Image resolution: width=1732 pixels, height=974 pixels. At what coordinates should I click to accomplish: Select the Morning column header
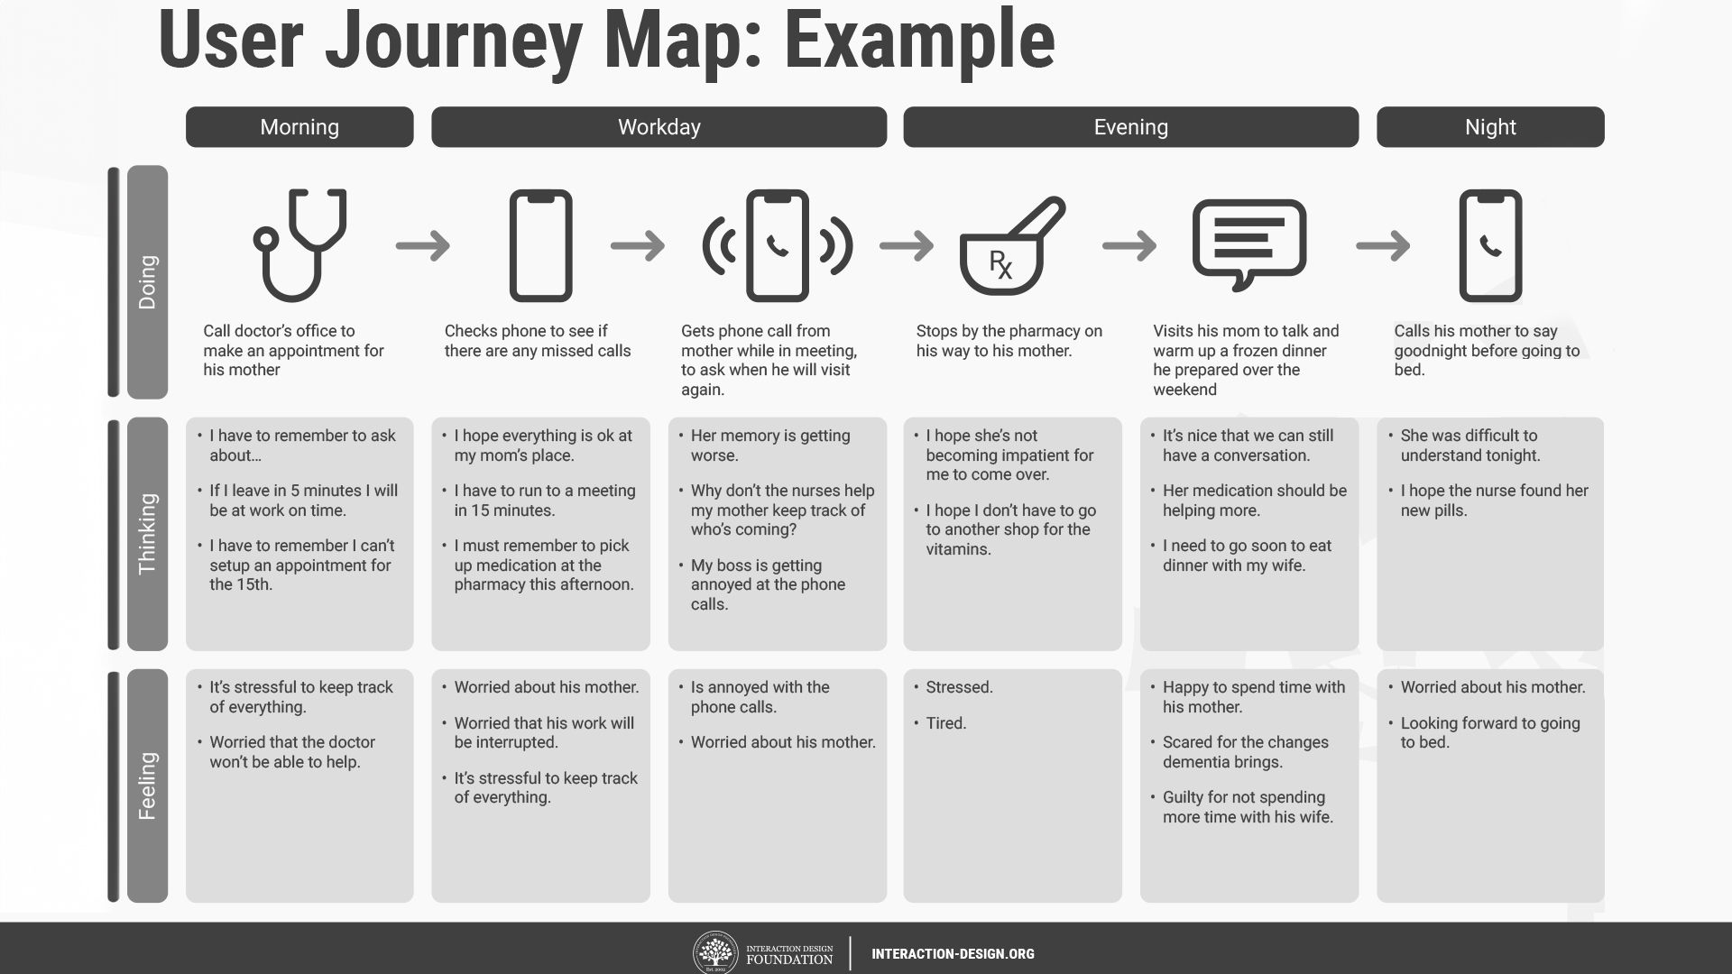pyautogui.click(x=299, y=127)
